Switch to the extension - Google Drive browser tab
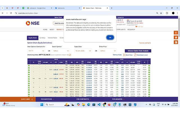Viewport: 180px width, 113px height. tap(39, 8)
